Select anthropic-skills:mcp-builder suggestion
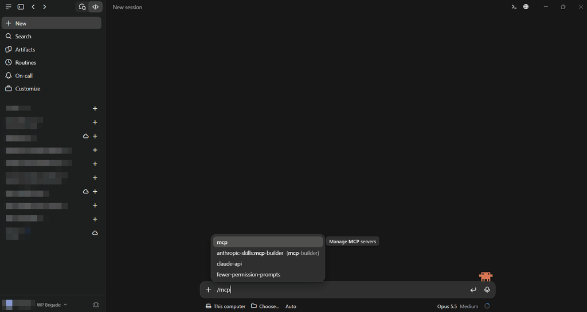The height and width of the screenshot is (312, 587). point(268,253)
